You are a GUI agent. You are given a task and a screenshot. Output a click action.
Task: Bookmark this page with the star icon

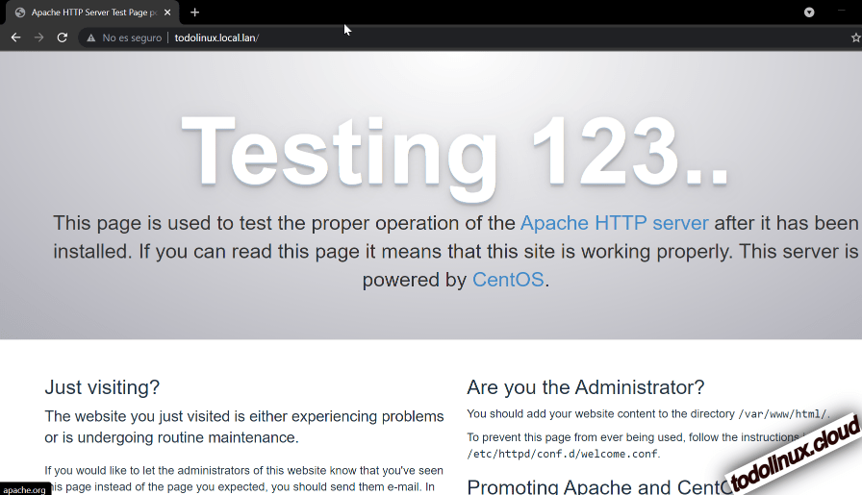[x=855, y=37]
